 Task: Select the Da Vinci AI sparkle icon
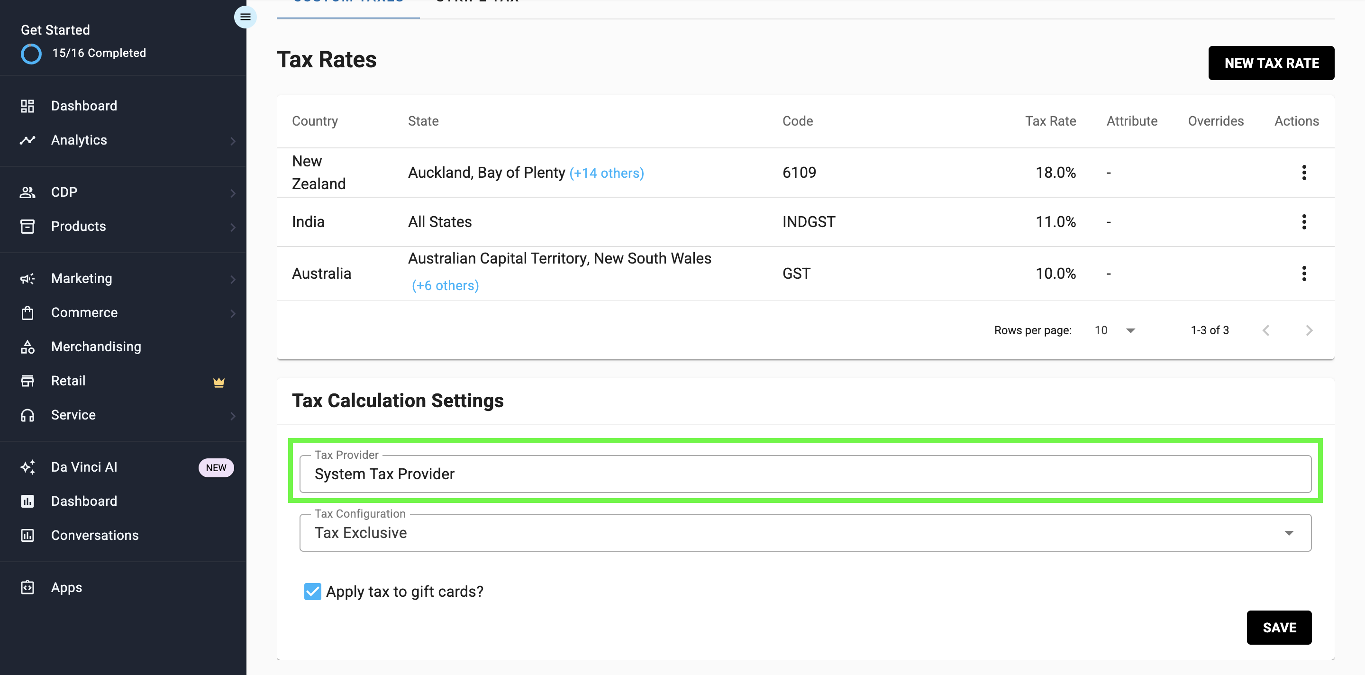click(x=27, y=467)
